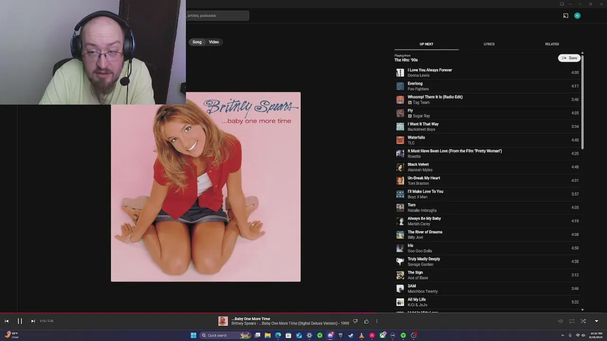This screenshot has width=607, height=341.
Task: Open the taskbar clock and date
Action: 596,335
